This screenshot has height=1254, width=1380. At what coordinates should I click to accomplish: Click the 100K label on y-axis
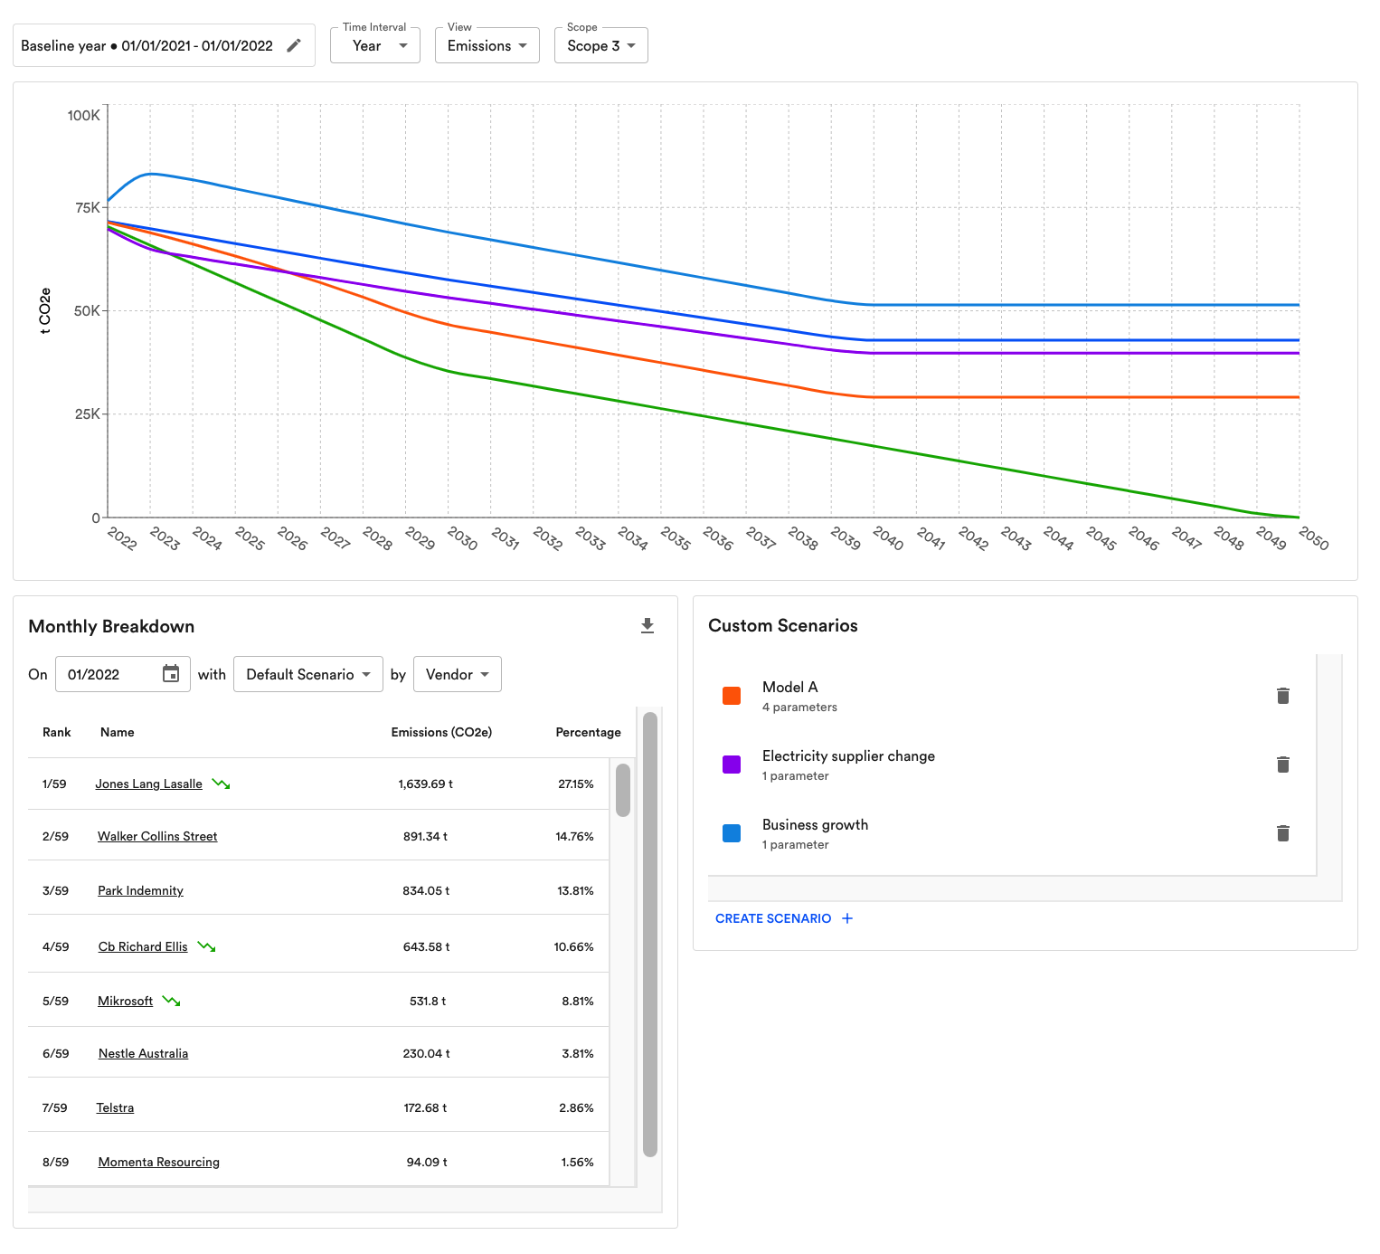point(84,115)
